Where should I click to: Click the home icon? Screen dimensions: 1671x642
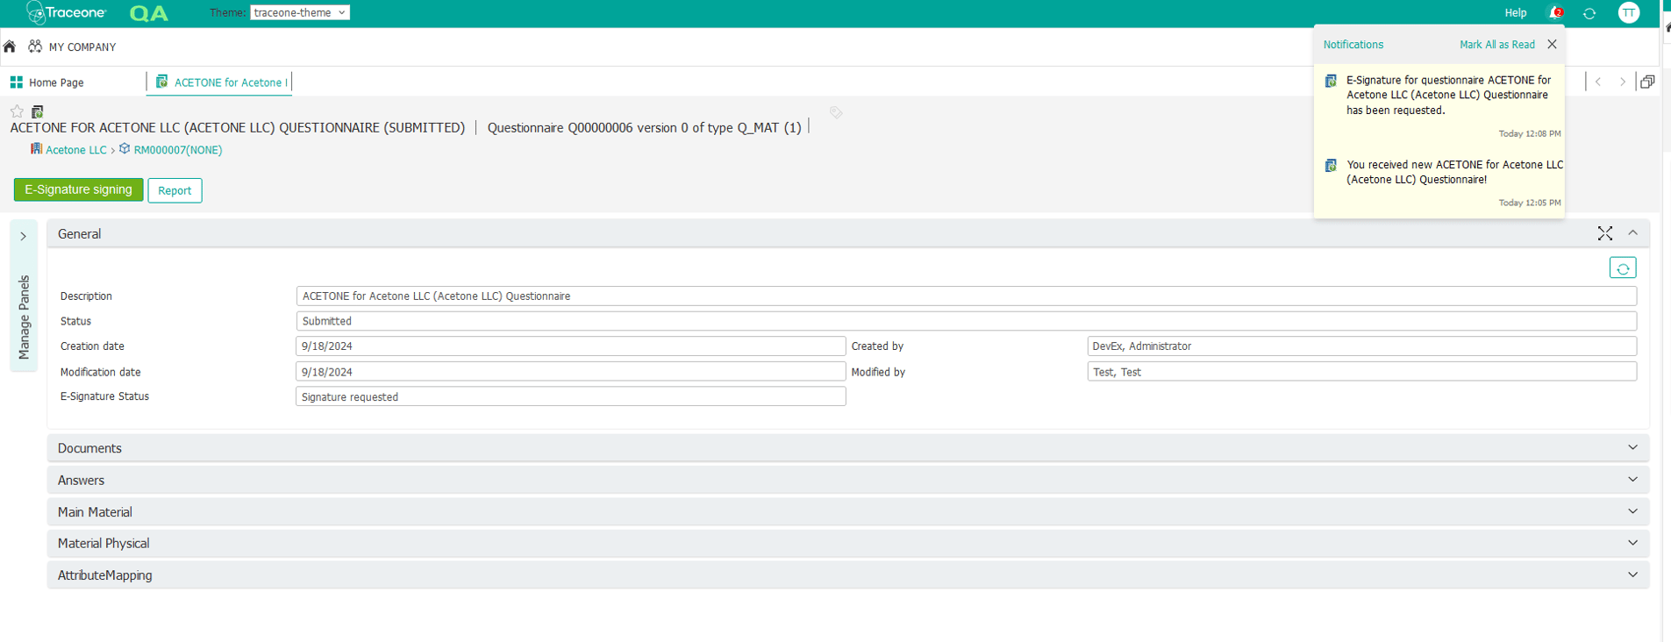click(x=10, y=46)
